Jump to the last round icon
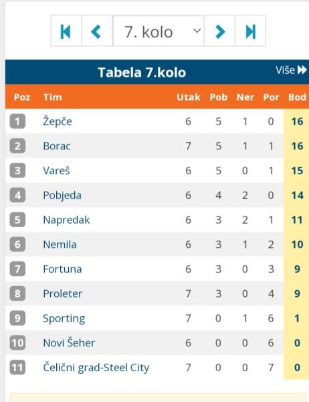This screenshot has height=402, width=309. [250, 31]
